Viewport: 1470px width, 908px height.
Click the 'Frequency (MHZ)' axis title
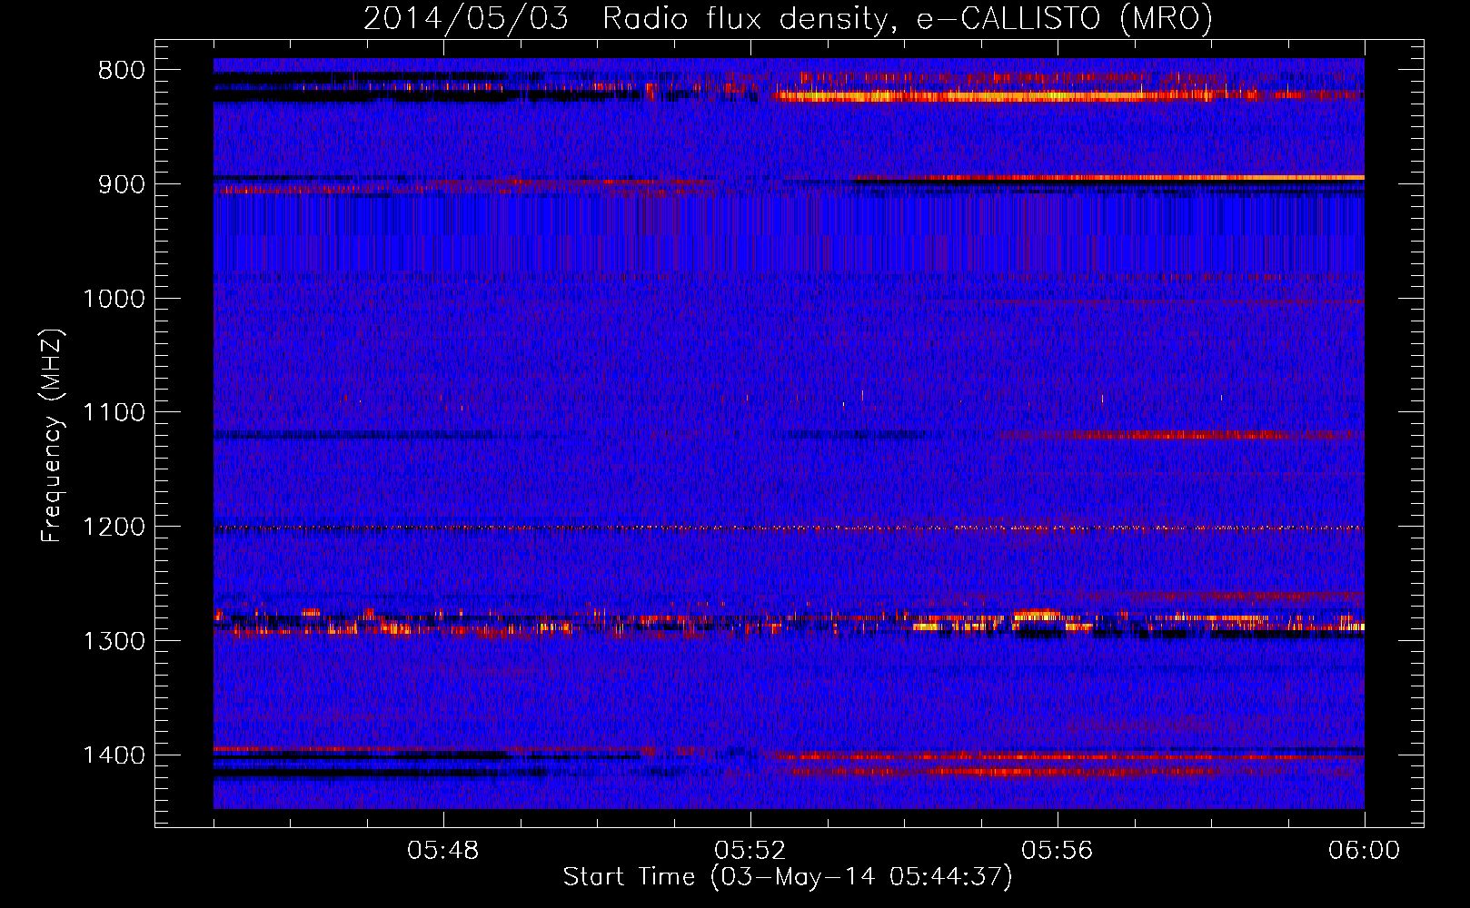(x=52, y=436)
